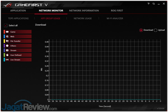Click the Game group controller icon
This screenshot has width=168, height=112.
7,32
